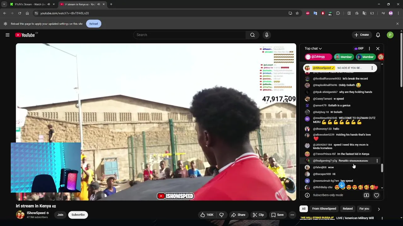This screenshot has width=403, height=226.
Task: Click the Super Chat dollar icon in chat footer
Action: (x=366, y=195)
